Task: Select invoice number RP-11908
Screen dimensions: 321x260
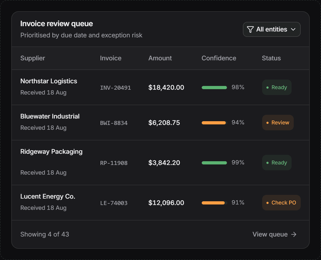Action: coord(114,163)
